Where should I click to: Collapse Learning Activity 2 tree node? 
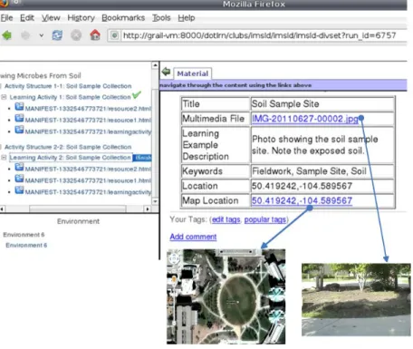[4, 158]
